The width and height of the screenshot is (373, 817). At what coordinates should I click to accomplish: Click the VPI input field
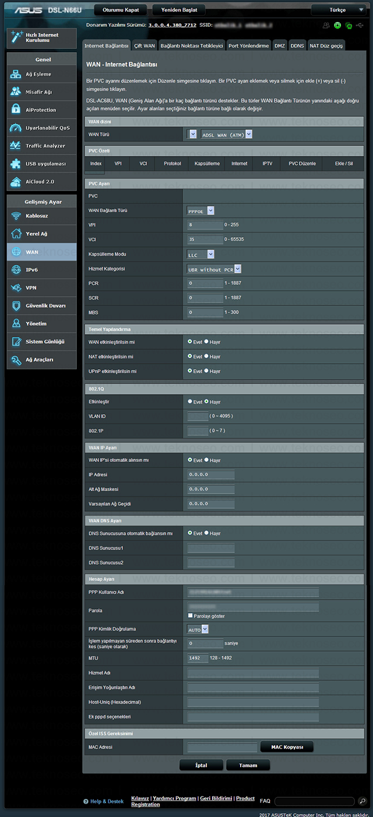tap(205, 225)
